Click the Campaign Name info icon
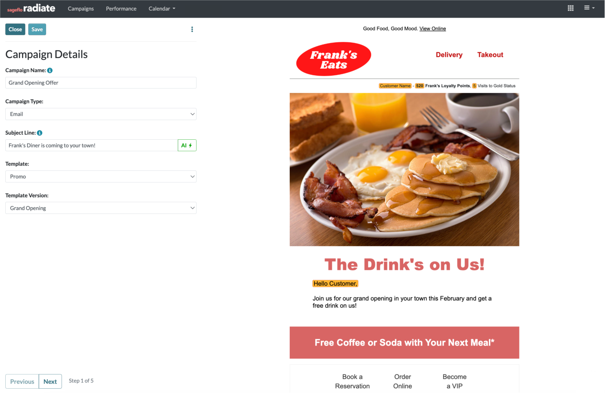Image resolution: width=605 pixels, height=393 pixels. [x=50, y=70]
